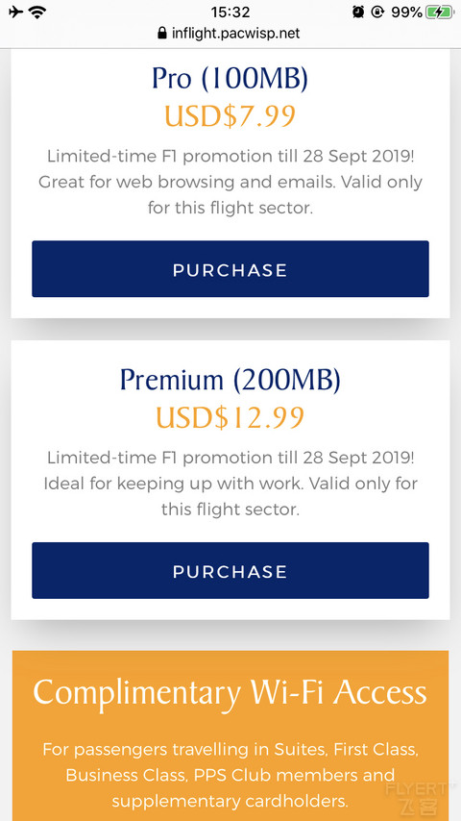Tap the 15:32 clock in status bar
Screen dimensions: 461x821
pos(230,12)
